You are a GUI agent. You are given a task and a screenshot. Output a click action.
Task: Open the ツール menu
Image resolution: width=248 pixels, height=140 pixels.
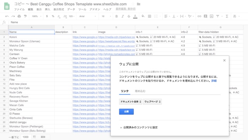pyautogui.click(x=82, y=9)
